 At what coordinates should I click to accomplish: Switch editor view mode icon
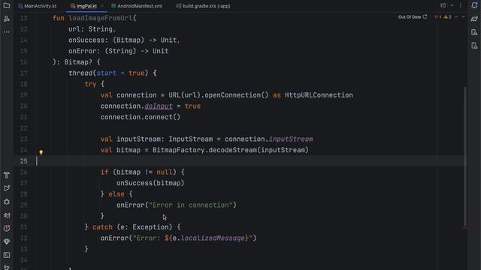pyautogui.click(x=443, y=5)
